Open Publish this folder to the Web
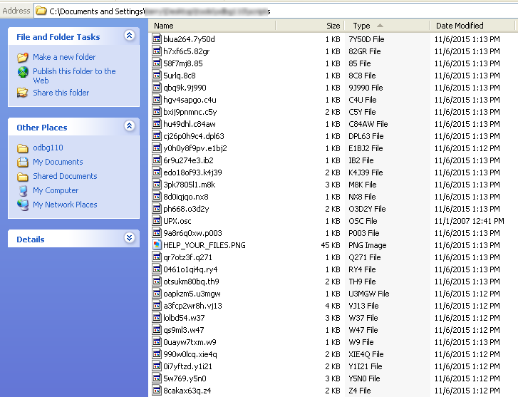Screen dimensions: 518x397 [x=74, y=76]
